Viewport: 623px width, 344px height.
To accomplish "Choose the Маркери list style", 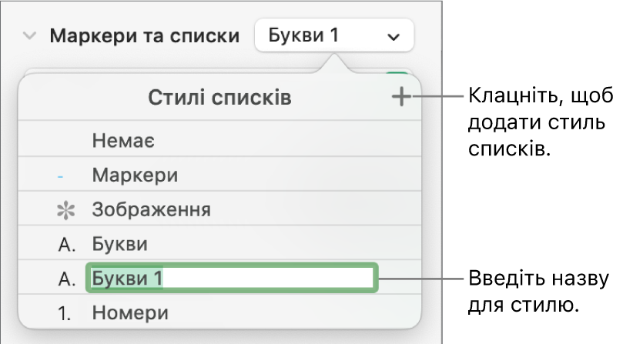I will pyautogui.click(x=135, y=175).
